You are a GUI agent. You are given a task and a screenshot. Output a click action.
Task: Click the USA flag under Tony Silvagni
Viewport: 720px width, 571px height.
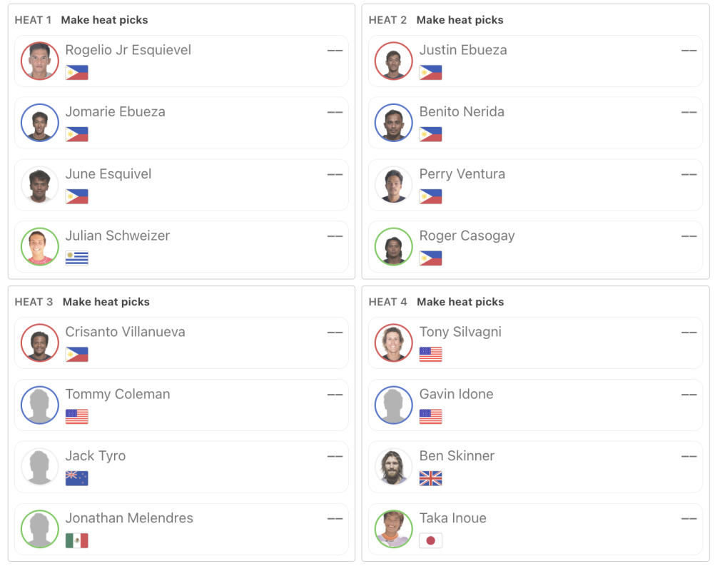430,354
